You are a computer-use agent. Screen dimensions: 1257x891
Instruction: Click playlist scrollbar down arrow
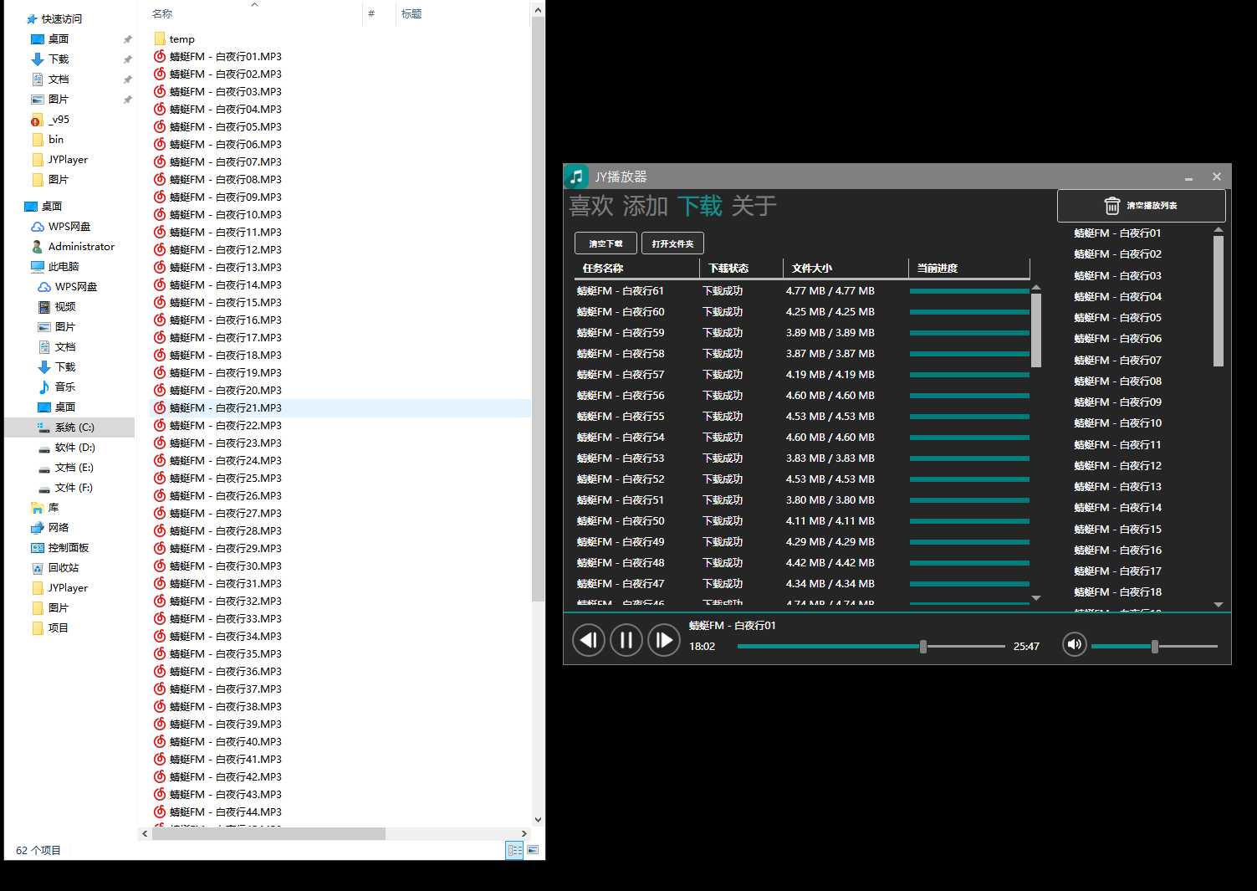pos(1219,604)
